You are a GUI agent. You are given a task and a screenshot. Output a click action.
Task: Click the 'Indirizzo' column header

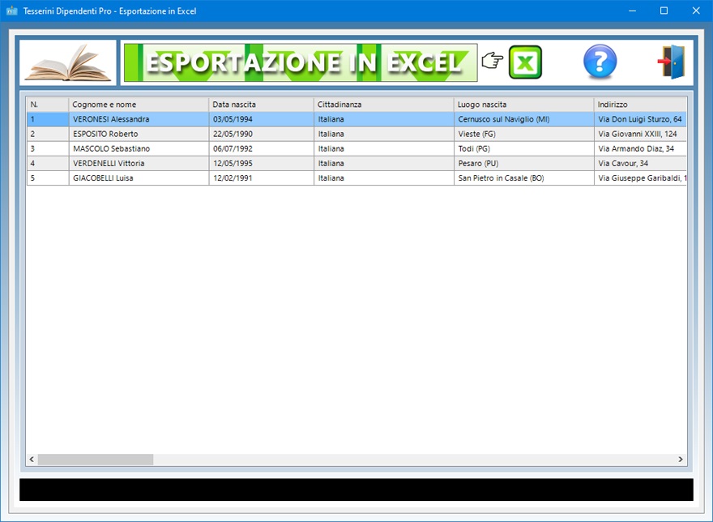coord(640,105)
